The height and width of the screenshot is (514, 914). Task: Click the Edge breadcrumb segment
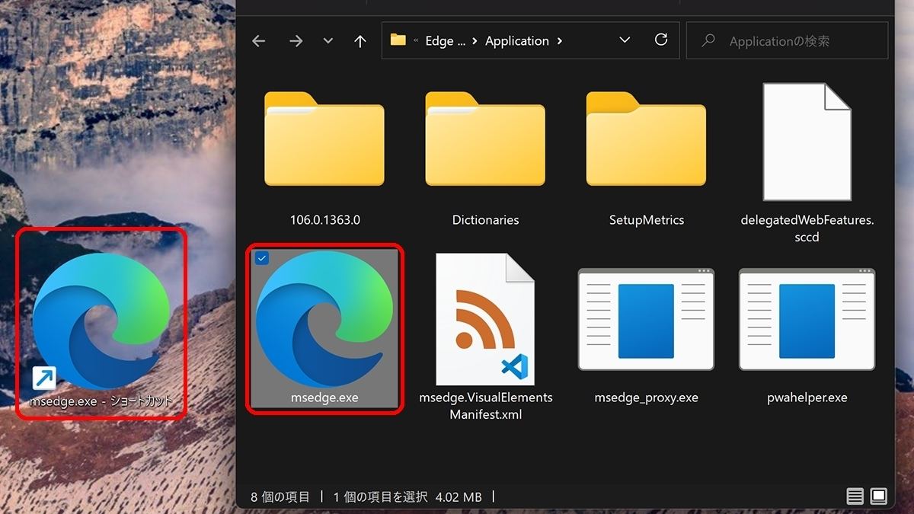click(x=445, y=41)
